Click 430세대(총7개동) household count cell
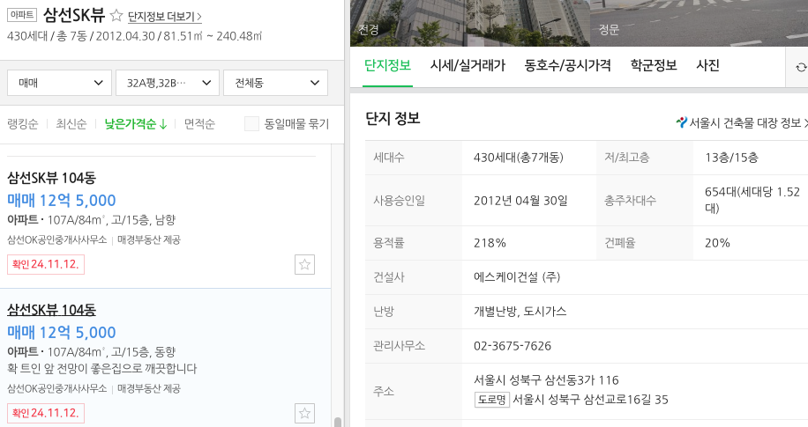This screenshot has height=427, width=808. (519, 158)
